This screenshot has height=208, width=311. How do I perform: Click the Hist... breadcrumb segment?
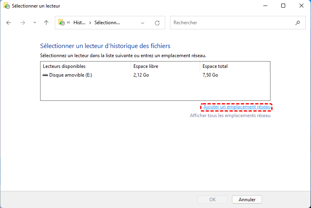79,23
